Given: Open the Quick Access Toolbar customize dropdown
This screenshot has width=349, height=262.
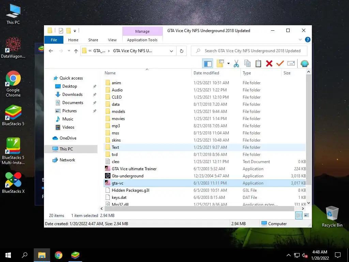Looking at the screenshot, I should [x=75, y=31].
